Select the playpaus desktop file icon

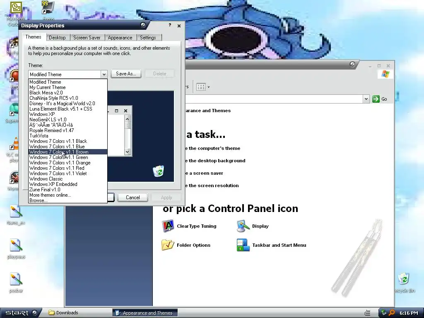point(16,246)
